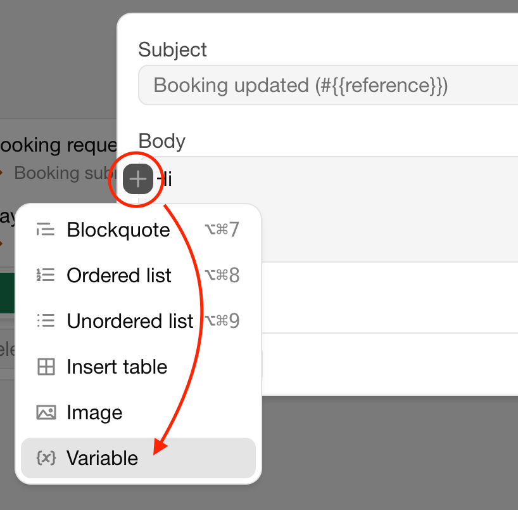
Task: Click the Blockquote icon in the menu
Action: (46, 230)
